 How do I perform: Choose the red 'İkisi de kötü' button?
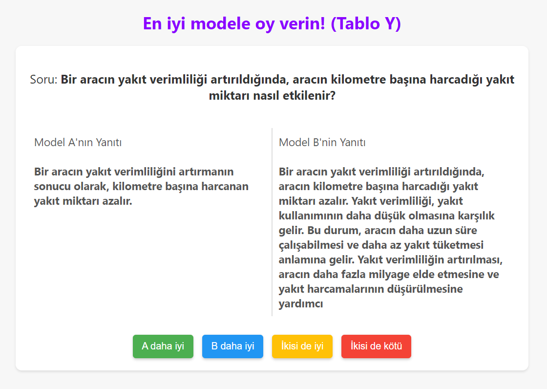[x=376, y=346]
